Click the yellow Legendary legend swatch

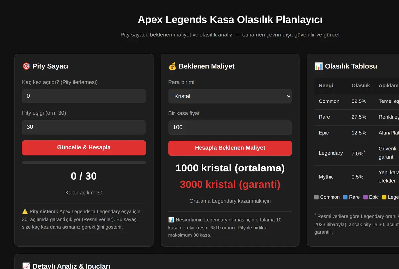[x=384, y=197]
